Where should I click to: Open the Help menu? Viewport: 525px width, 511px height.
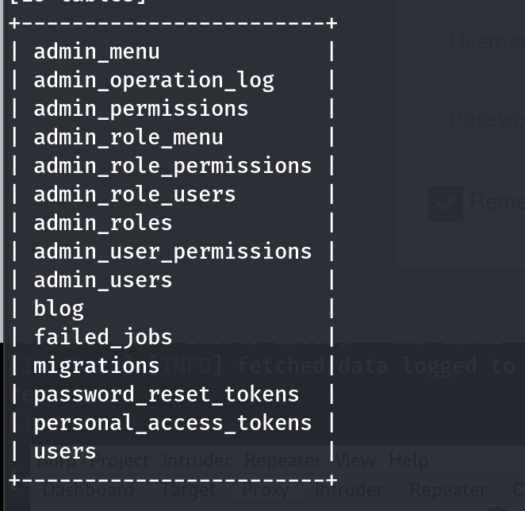[x=408, y=461]
